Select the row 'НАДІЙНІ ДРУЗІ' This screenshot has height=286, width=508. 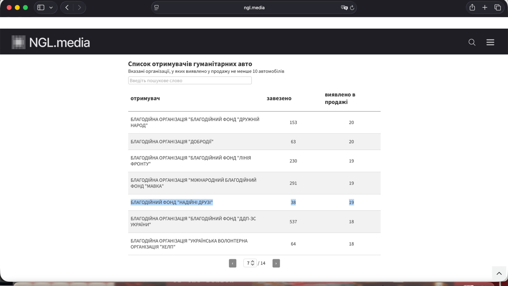pos(172,202)
